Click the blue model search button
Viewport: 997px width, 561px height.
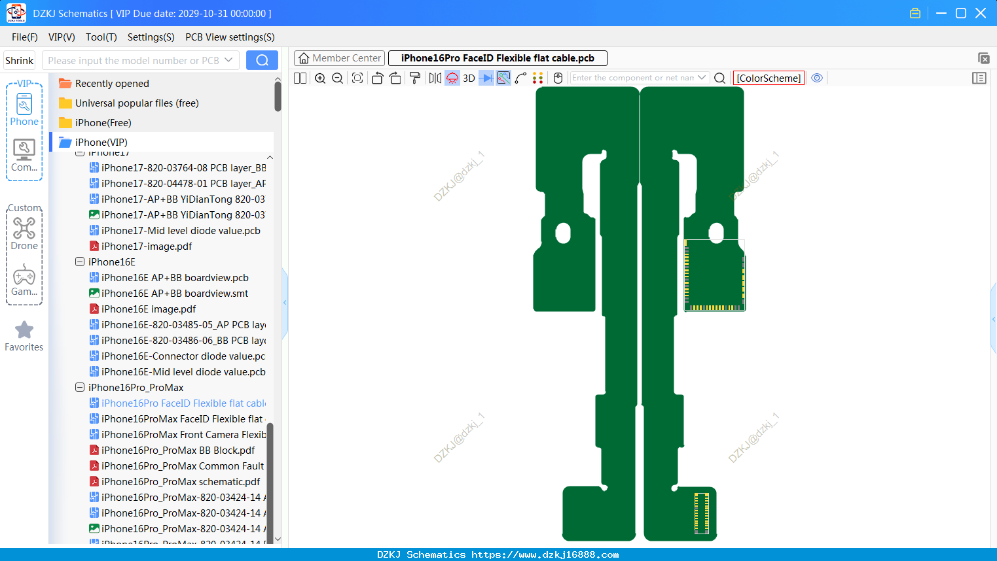pos(262,60)
